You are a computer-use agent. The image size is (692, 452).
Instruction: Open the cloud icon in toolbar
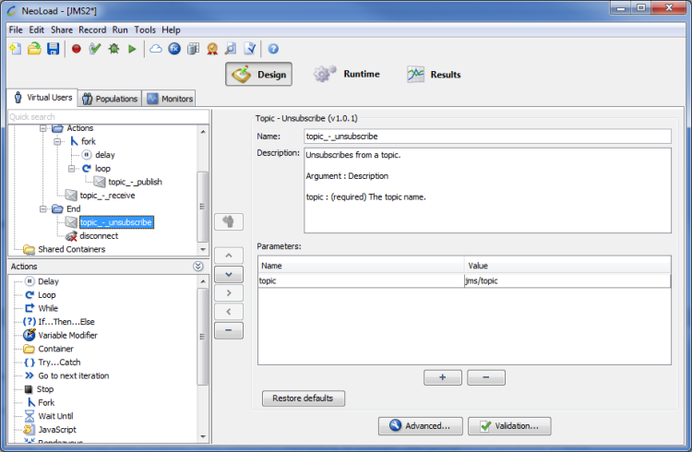[x=155, y=49]
